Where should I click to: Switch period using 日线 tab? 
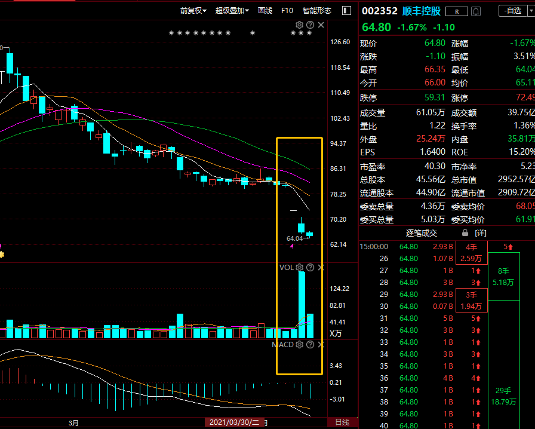tap(342, 422)
